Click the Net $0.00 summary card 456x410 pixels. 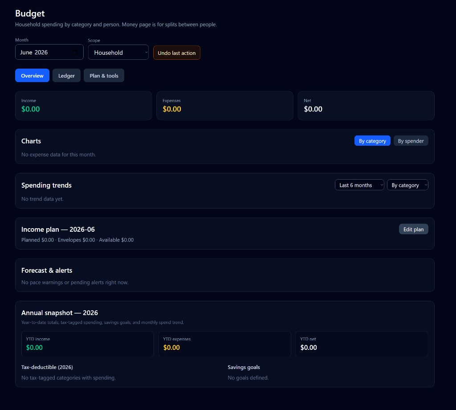tap(366, 106)
